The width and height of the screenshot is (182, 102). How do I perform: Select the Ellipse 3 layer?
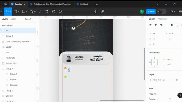[x=18, y=80]
